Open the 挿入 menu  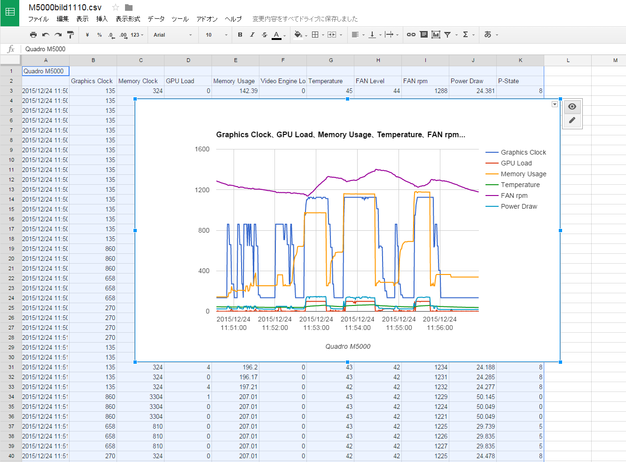(102, 19)
